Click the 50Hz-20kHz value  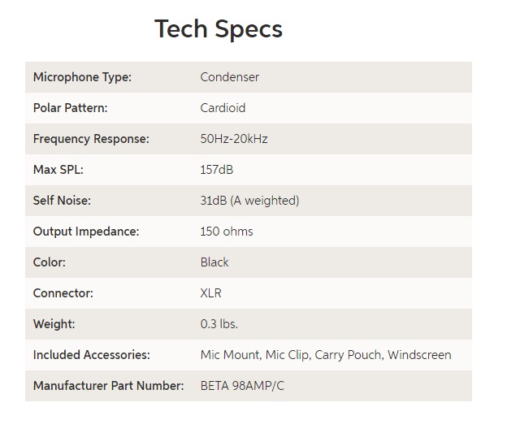(x=234, y=139)
